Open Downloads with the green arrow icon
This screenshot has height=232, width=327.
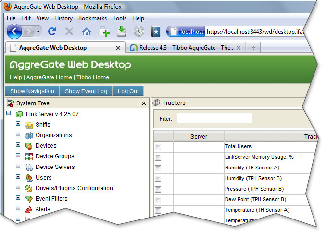122,31
